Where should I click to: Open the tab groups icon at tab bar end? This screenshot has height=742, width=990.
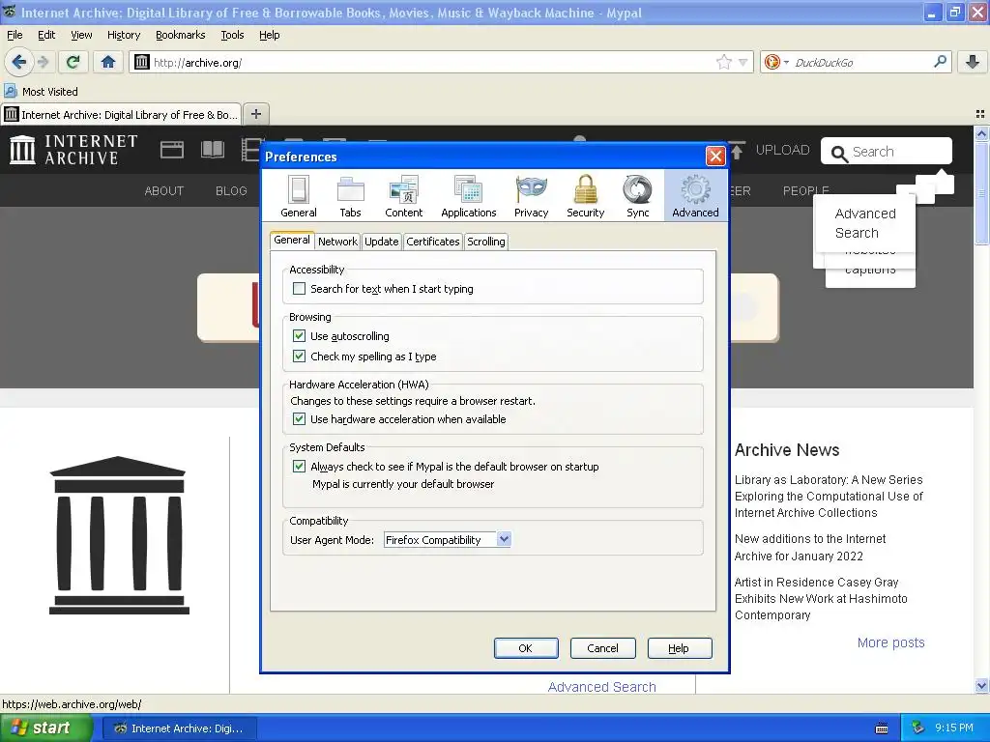pyautogui.click(x=980, y=114)
